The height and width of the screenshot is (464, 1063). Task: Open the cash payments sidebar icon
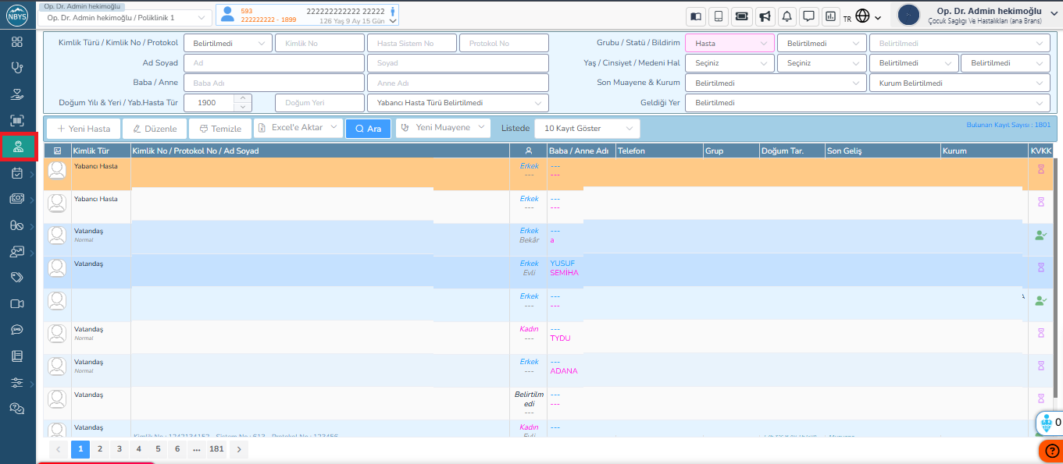point(17,199)
